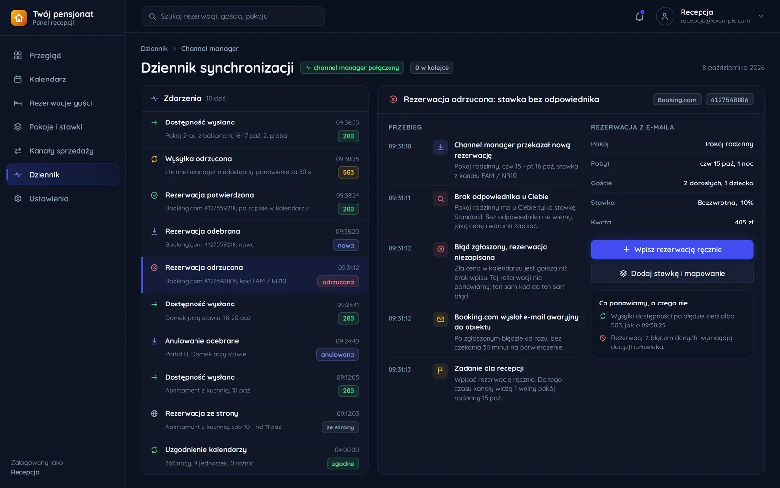Focus the reservation search field
The image size is (780, 488).
tap(233, 16)
